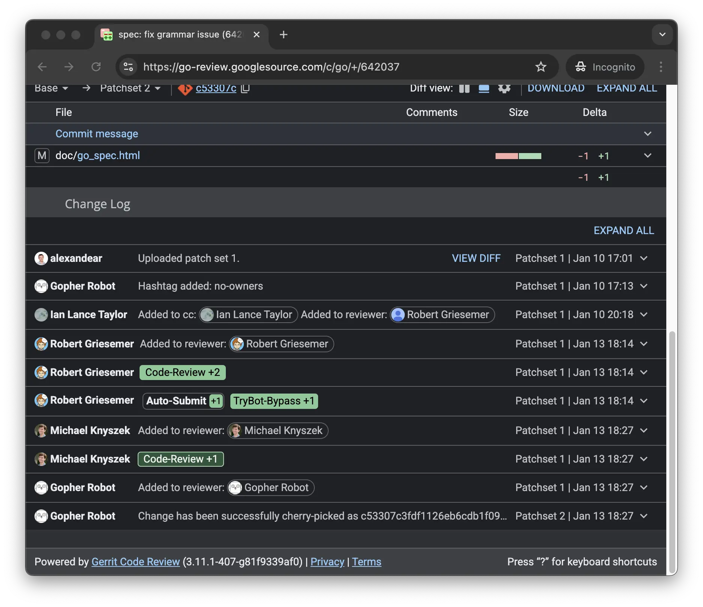Open the Patchset 2 dropdown
The height and width of the screenshot is (607, 703).
[130, 89]
